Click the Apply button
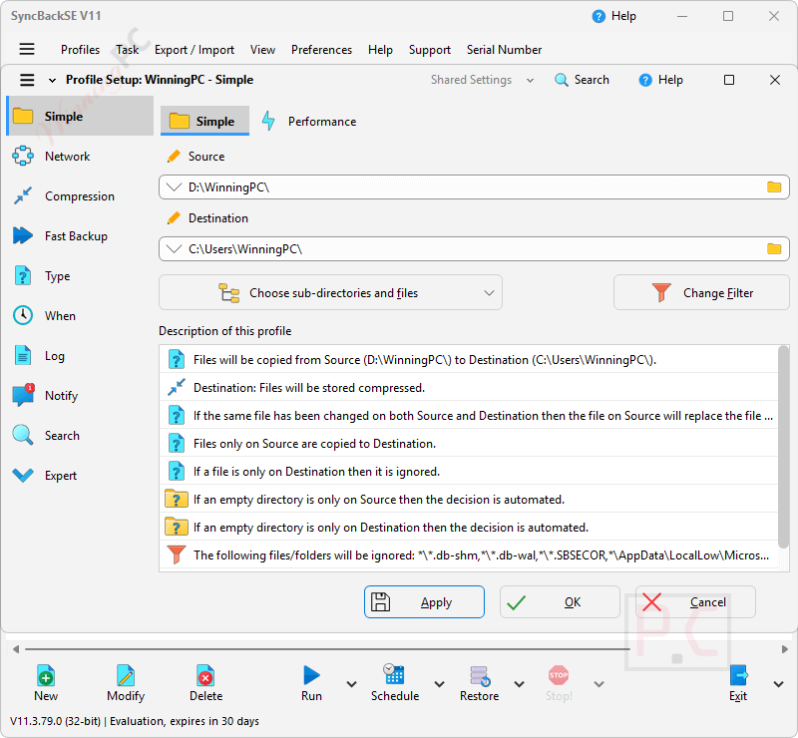 pyautogui.click(x=424, y=602)
